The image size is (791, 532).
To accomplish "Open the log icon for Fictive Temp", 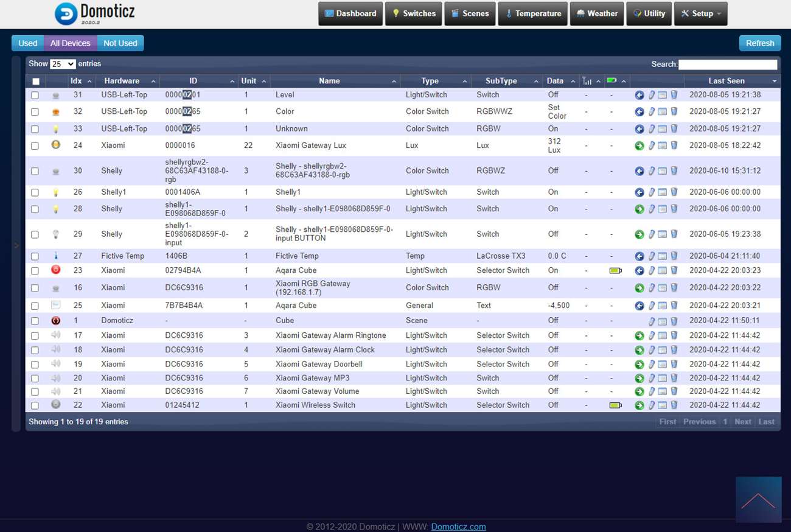I will click(662, 256).
